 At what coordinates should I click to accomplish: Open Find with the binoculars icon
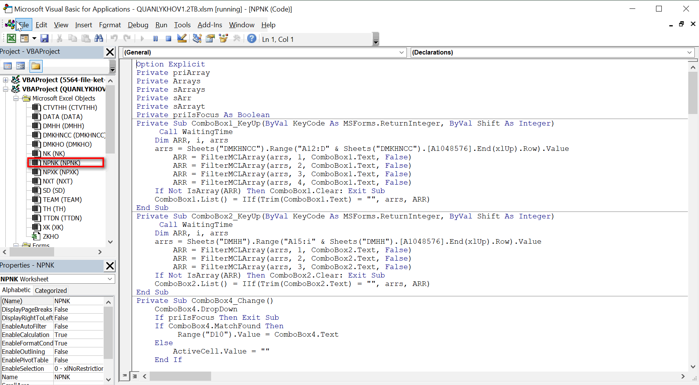click(x=99, y=38)
